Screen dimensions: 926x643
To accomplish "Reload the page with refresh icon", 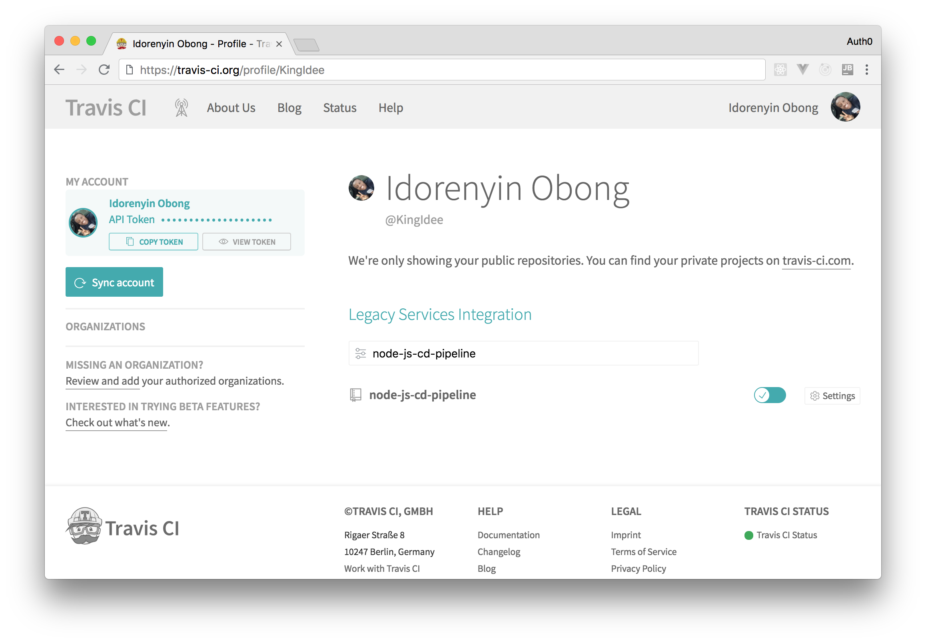I will (104, 70).
